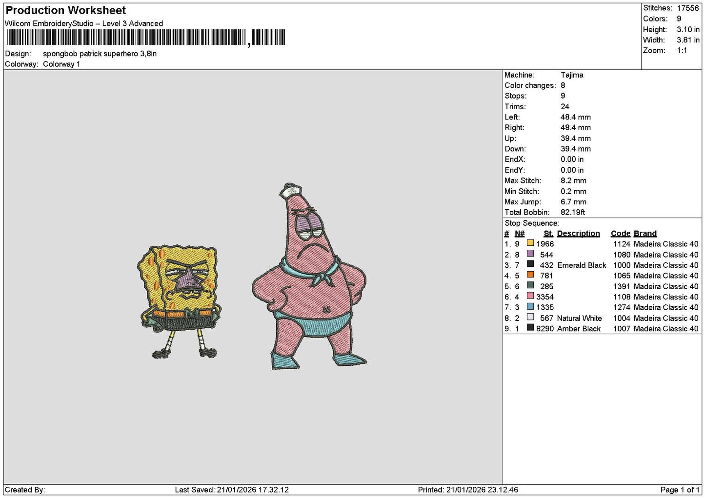Click the orange 781 thread color swatch

pos(530,275)
